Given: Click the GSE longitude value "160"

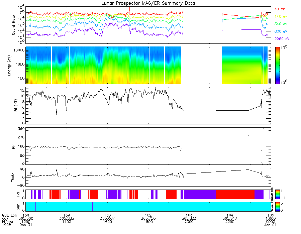Looking at the screenshot, I should [107, 215].
